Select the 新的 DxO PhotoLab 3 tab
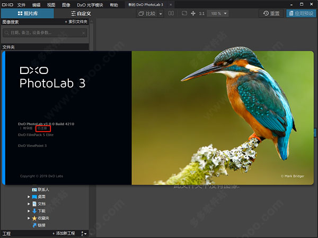 [x=146, y=4]
